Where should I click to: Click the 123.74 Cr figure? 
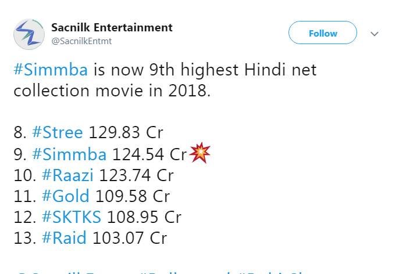coord(136,175)
